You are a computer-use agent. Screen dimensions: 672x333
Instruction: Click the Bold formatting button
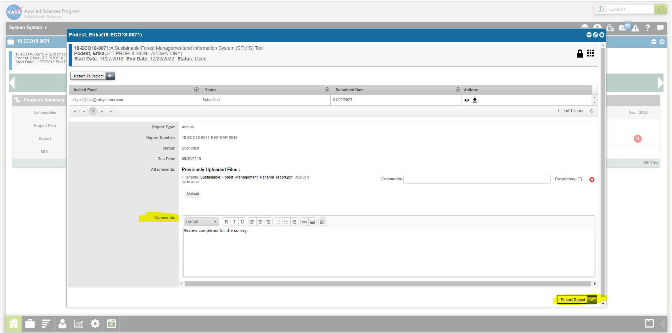coord(226,222)
